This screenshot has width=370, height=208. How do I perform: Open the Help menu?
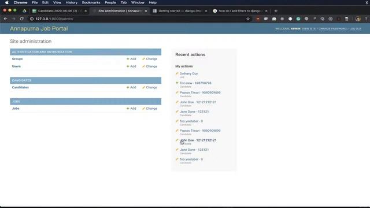tap(153, 2)
